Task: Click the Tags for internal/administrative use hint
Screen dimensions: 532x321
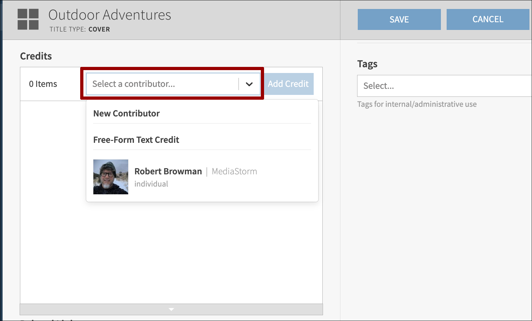Action: pyautogui.click(x=417, y=104)
